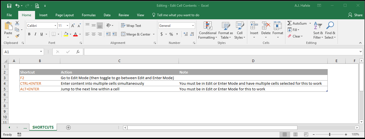
Task: Switch to the Formulas ribbon tab
Action: pos(89,15)
